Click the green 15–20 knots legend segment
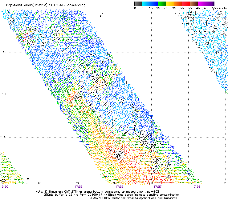This screenshot has width=228, height=200. pyautogui.click(x=162, y=4)
